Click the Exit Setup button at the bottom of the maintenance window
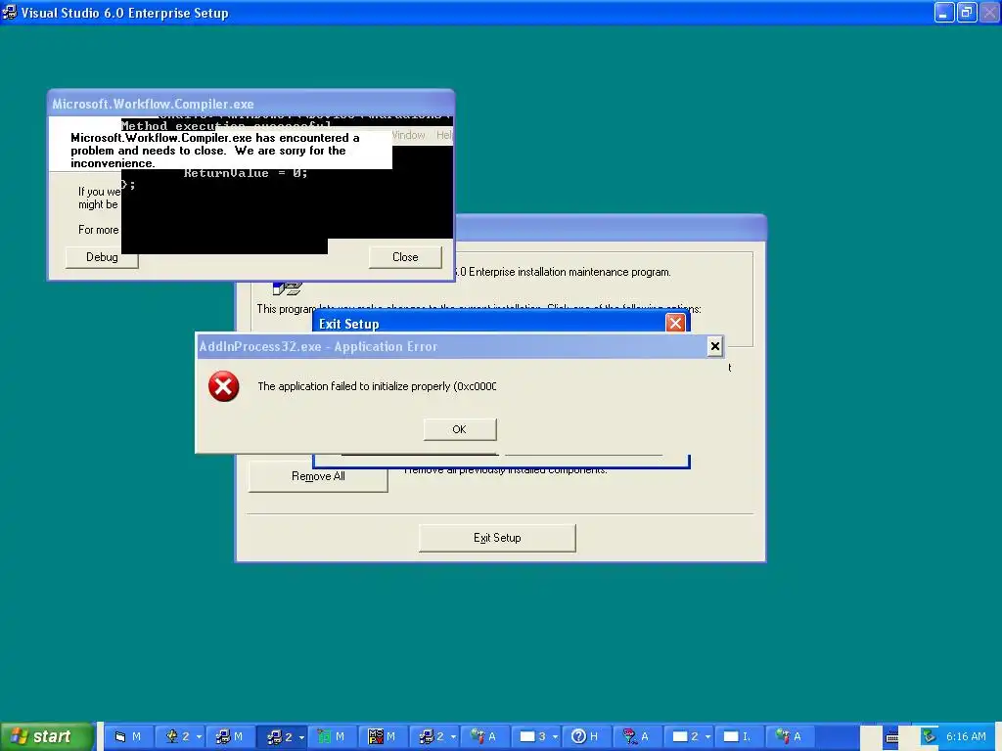 pos(497,538)
